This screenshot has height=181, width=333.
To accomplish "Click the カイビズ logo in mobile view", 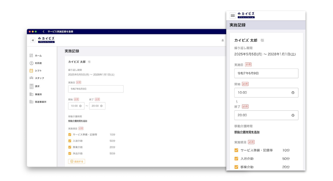I will point(246,15).
